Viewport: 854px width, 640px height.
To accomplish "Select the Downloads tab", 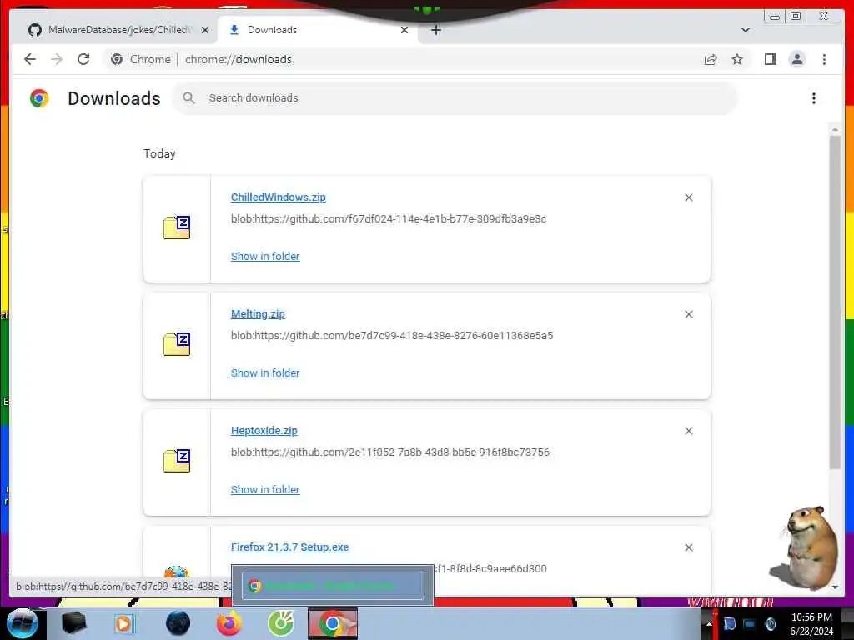I will coord(316,30).
